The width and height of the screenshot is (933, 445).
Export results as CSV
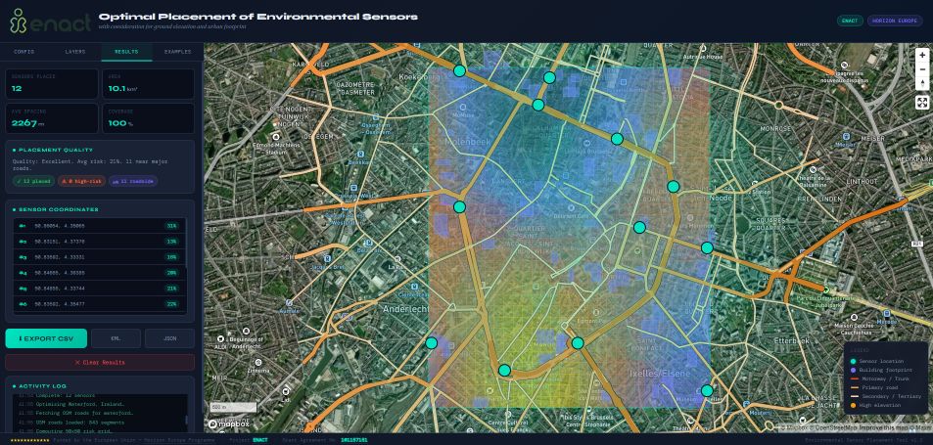(46, 338)
